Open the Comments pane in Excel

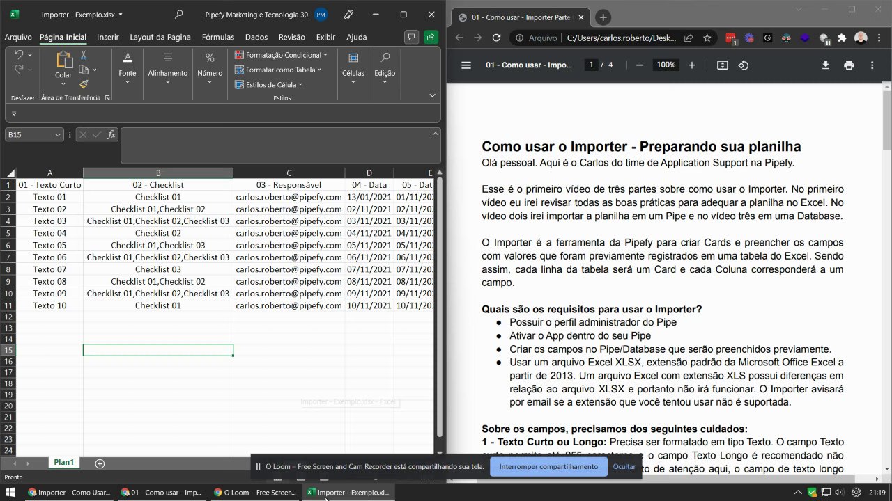(411, 37)
